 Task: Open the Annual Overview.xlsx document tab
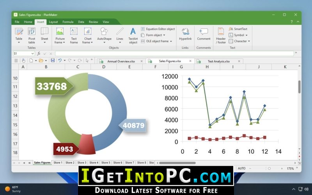click(121, 61)
